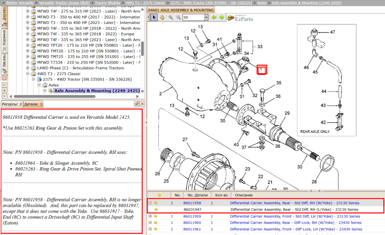
Task: Click the sidebar up chevron button
Action: coord(4,85)
